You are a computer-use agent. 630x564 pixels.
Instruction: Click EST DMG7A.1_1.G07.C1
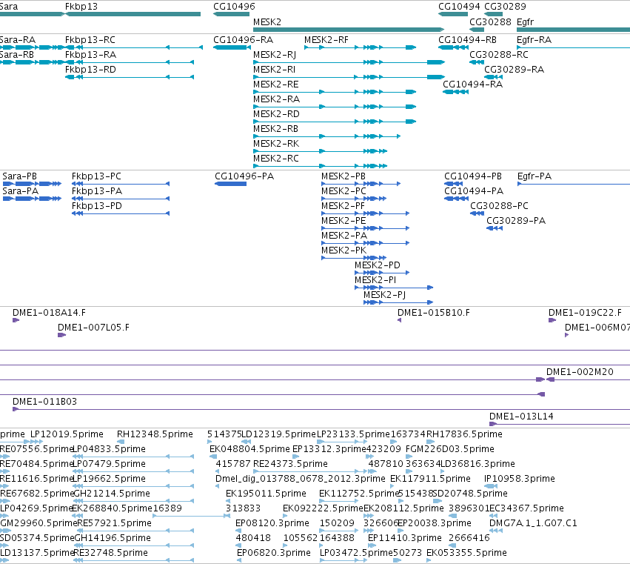pos(533,523)
